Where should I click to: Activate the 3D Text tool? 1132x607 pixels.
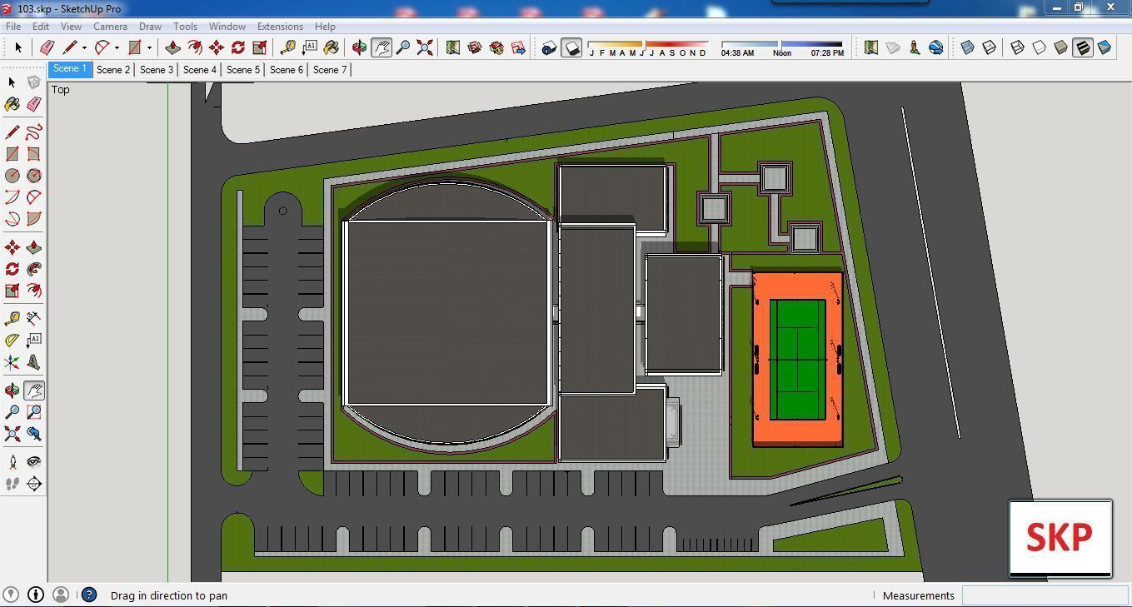[x=34, y=362]
